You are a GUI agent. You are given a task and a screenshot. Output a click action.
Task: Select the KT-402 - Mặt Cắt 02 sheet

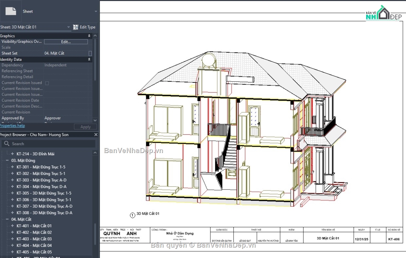click(34, 232)
